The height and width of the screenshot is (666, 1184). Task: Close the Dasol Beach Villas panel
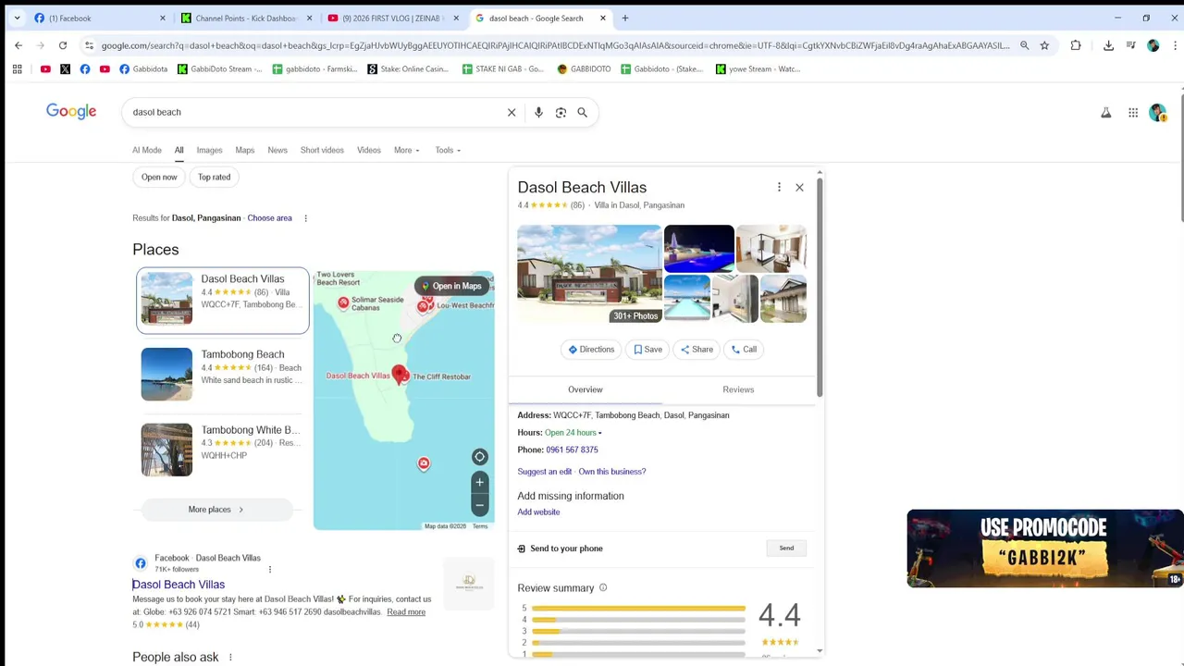(800, 187)
